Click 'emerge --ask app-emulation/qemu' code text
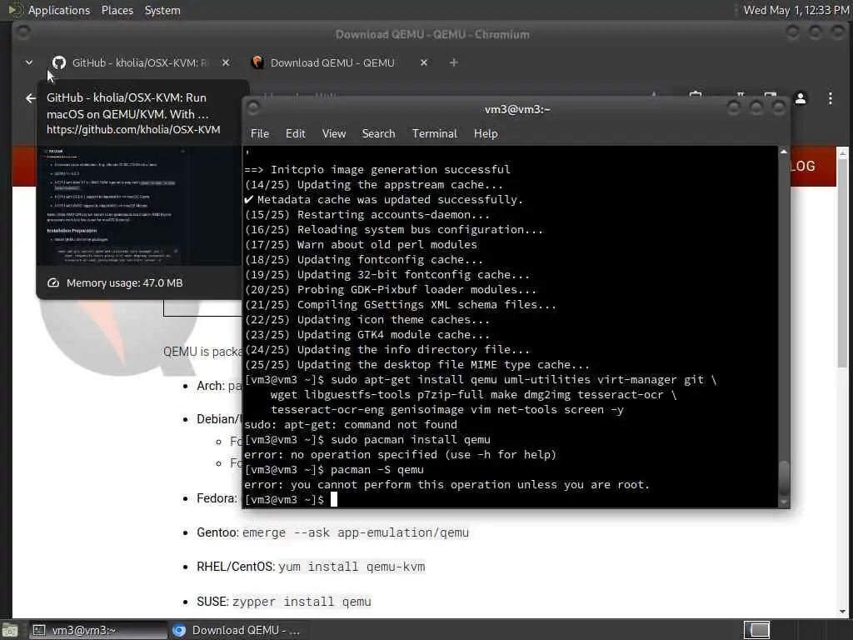The width and height of the screenshot is (853, 640). 355,532
